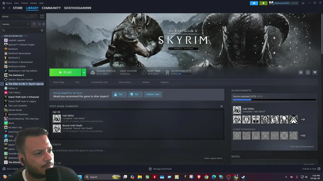Open View Latest News link
Viewport: 323px width, 181px height.
pos(213,158)
